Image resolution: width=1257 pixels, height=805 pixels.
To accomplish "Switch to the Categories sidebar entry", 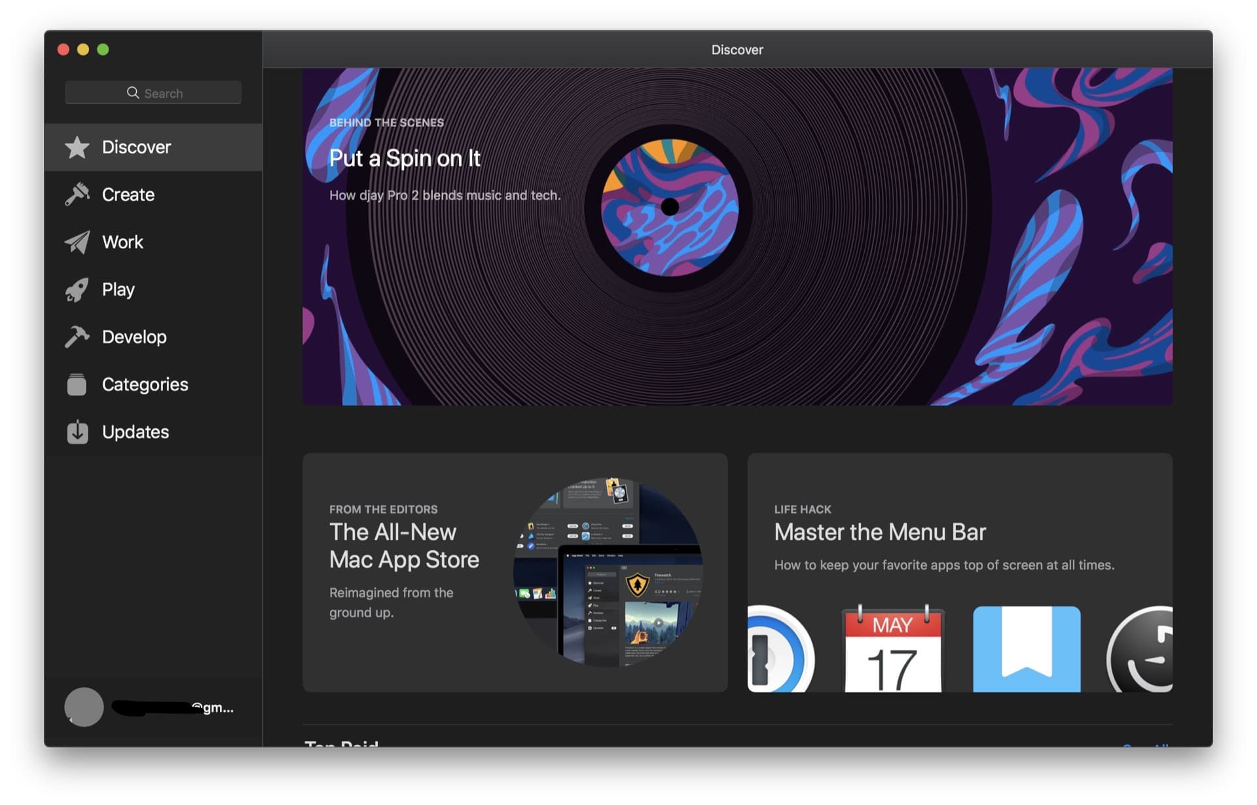I will pos(144,384).
